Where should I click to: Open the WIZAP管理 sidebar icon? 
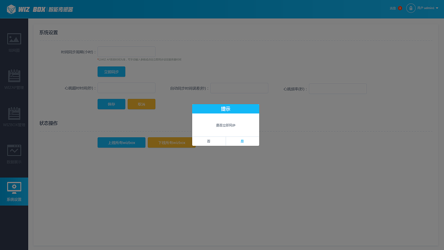click(14, 76)
